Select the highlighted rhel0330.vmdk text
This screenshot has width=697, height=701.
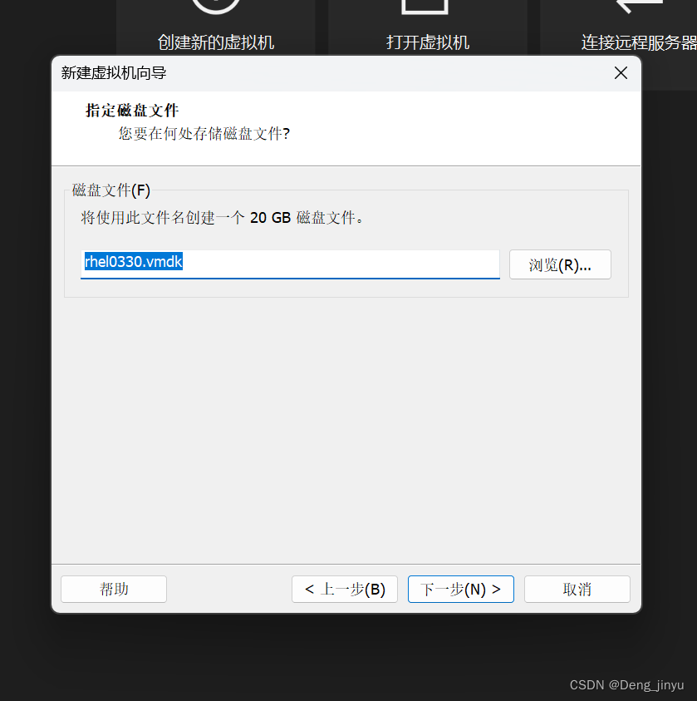pos(132,264)
